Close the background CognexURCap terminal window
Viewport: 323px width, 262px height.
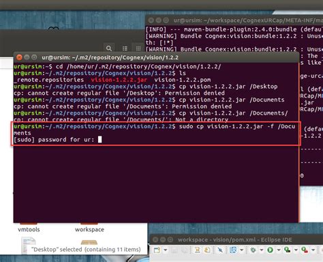pos(151,20)
